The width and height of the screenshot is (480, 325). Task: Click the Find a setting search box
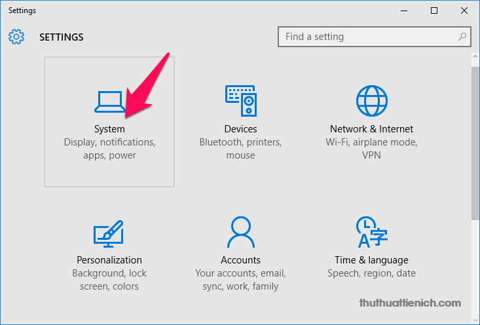point(374,37)
